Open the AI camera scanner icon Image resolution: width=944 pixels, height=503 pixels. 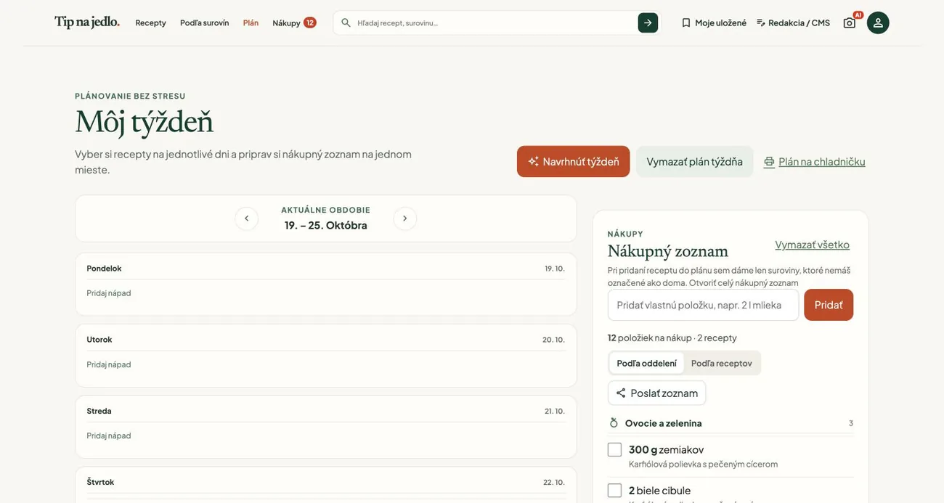pyautogui.click(x=850, y=23)
